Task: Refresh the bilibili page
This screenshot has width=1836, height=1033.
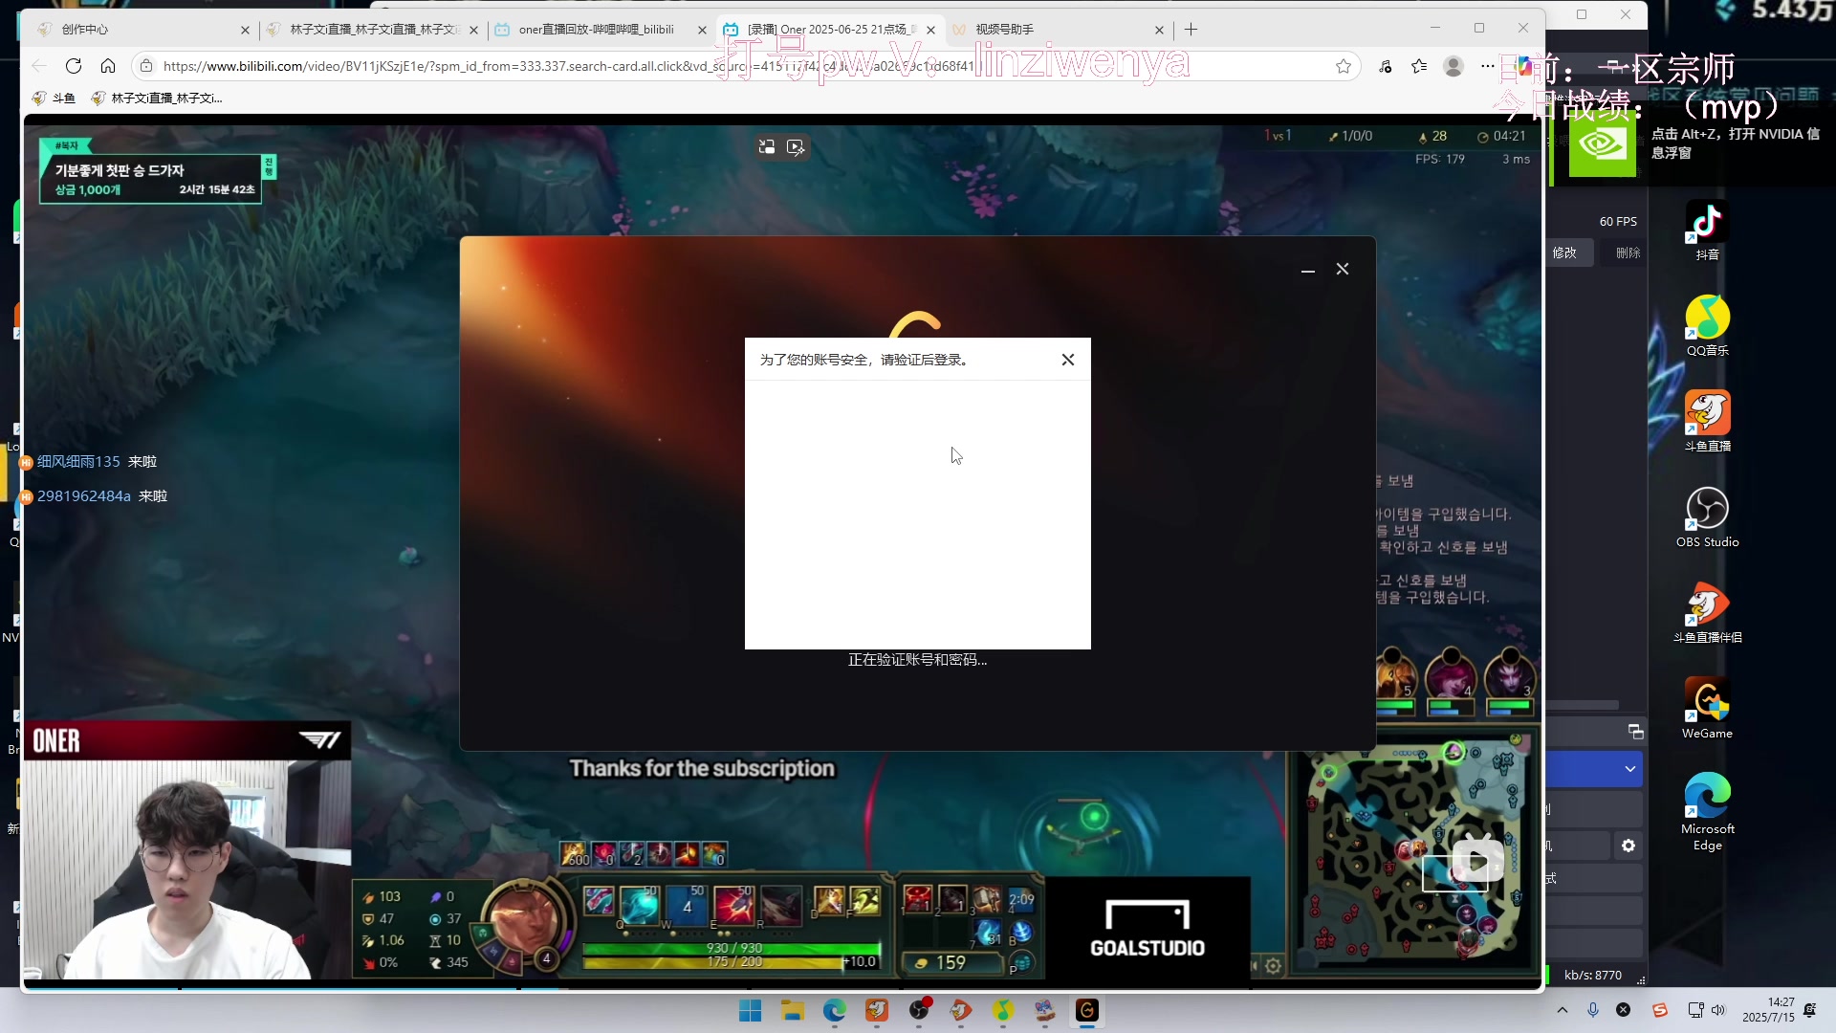Action: pyautogui.click(x=74, y=66)
